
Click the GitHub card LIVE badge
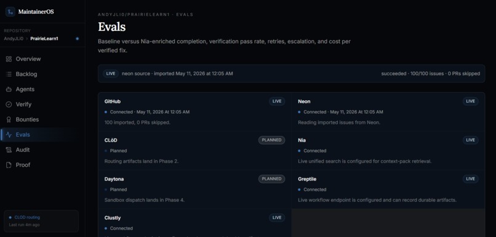(277, 101)
